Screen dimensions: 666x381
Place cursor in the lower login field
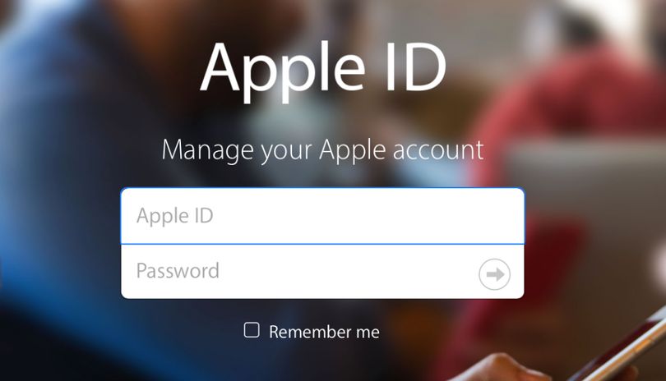pos(322,272)
